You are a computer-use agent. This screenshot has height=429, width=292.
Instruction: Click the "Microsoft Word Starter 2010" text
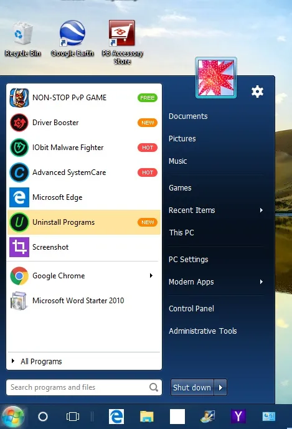(x=78, y=301)
